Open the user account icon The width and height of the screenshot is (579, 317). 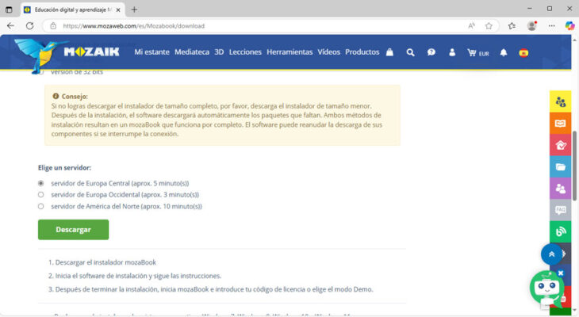(x=452, y=52)
